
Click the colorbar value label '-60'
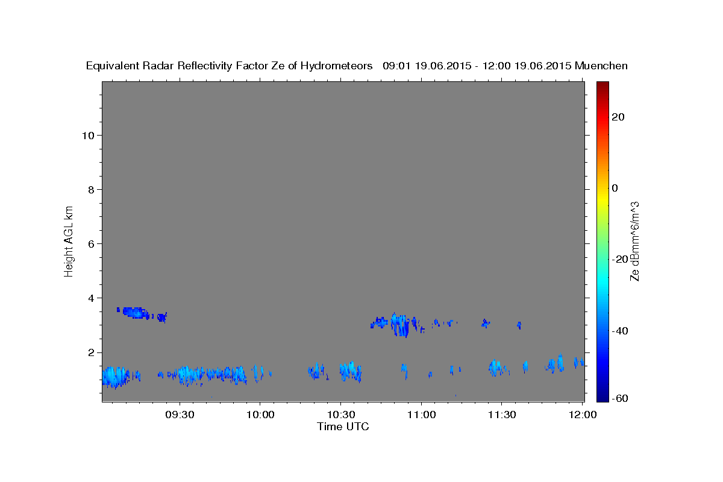point(619,398)
